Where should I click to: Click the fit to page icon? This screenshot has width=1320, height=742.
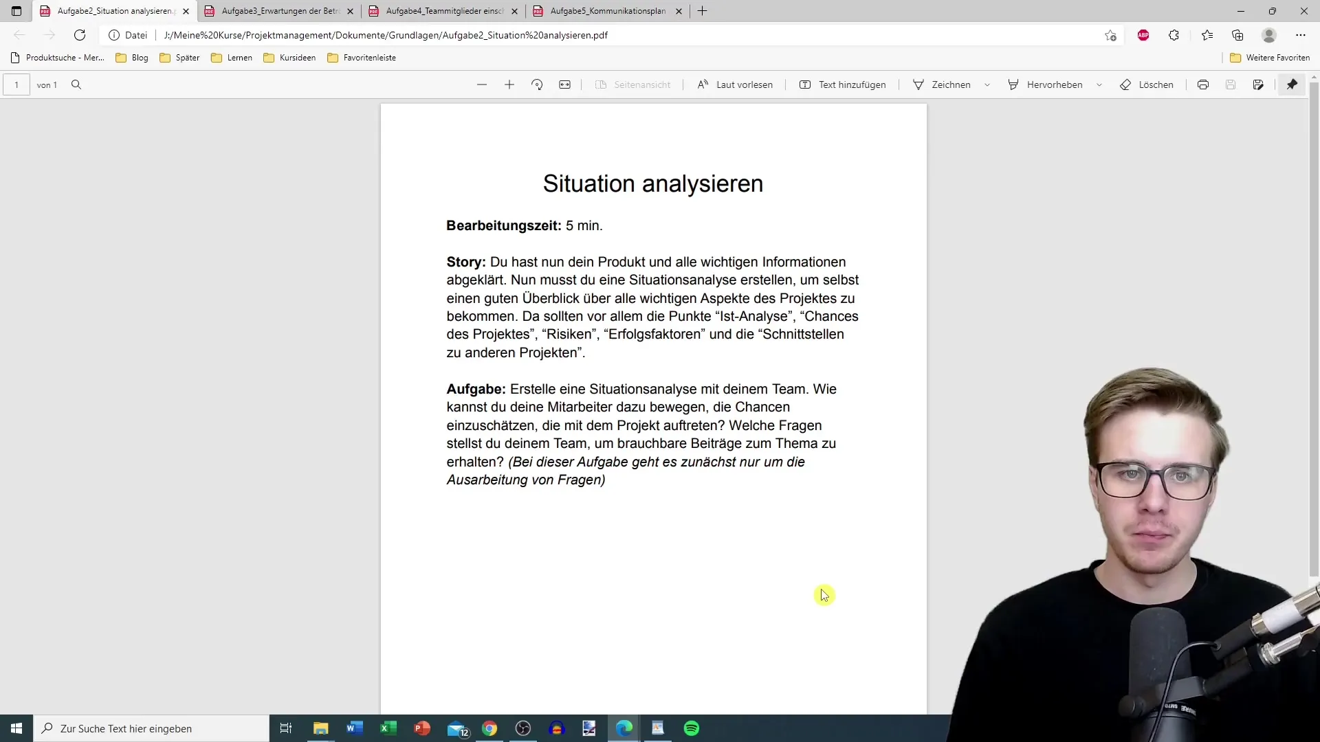click(x=564, y=85)
